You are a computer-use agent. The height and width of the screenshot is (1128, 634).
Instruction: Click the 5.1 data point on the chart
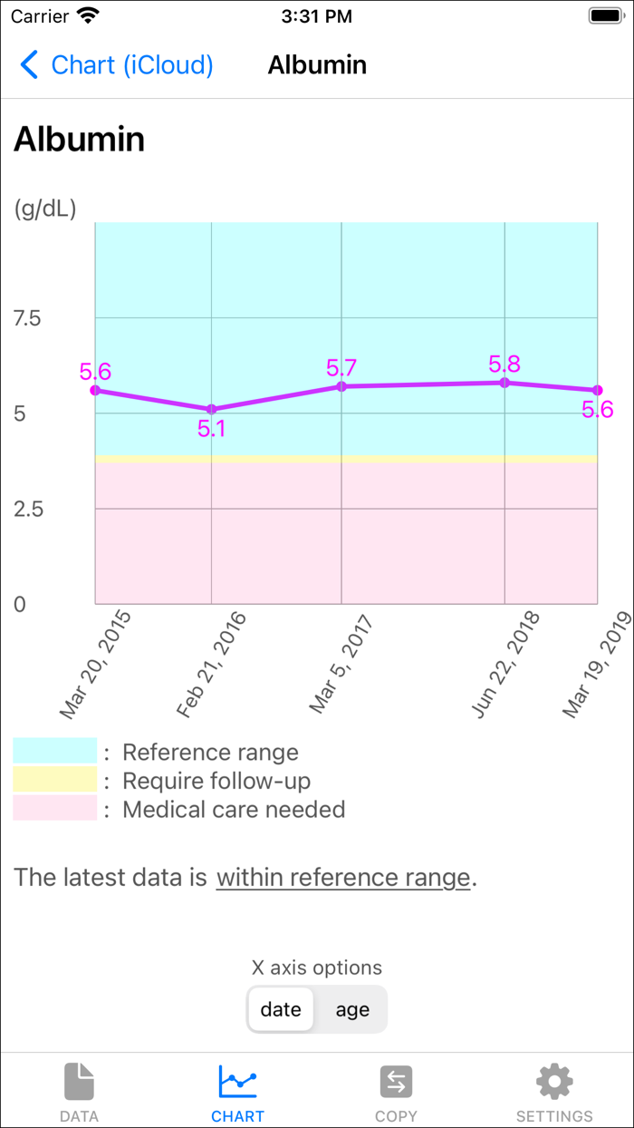coord(211,409)
